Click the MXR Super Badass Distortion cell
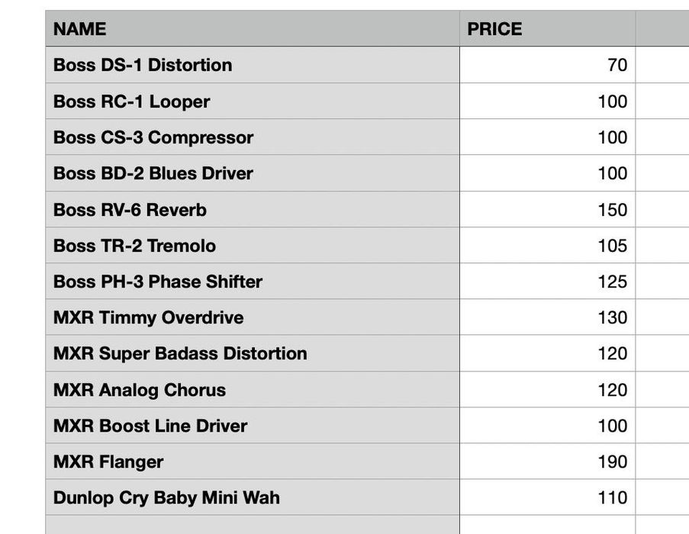The image size is (689, 534). pos(252,353)
